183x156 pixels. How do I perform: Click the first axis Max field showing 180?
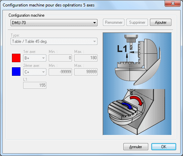[86, 58]
